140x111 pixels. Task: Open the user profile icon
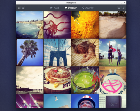coord(119,8)
